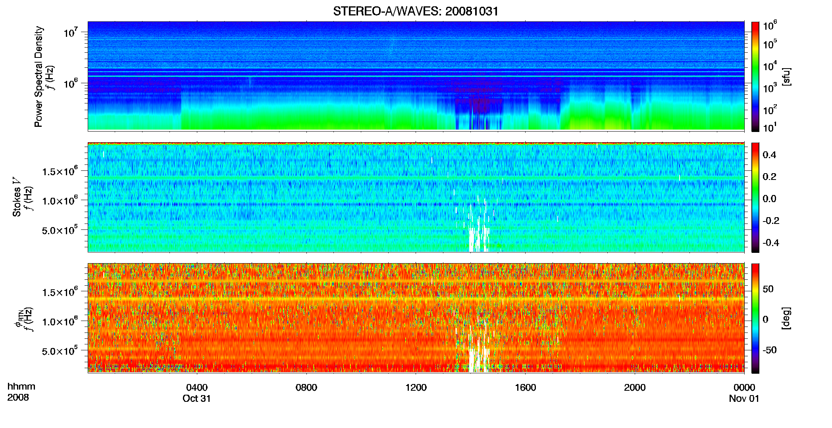
Task: Click the 1200 time axis label
Action: click(416, 387)
